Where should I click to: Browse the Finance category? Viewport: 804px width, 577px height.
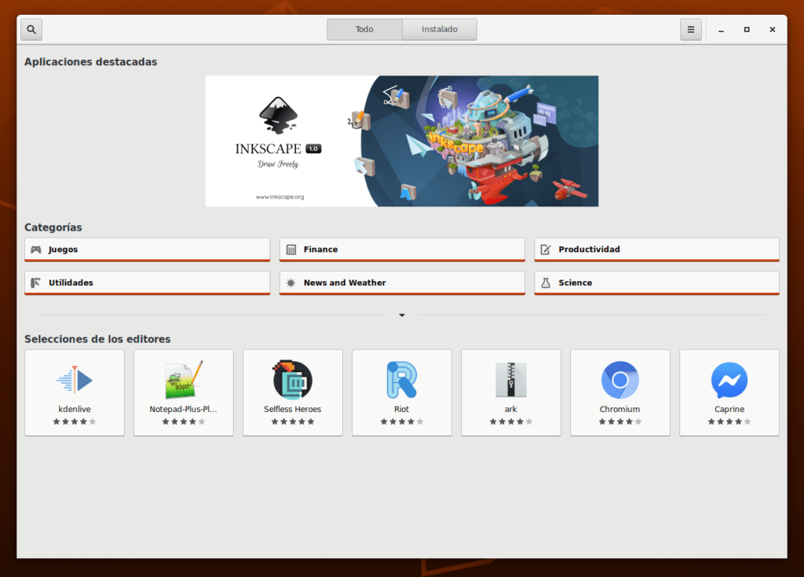(x=402, y=250)
